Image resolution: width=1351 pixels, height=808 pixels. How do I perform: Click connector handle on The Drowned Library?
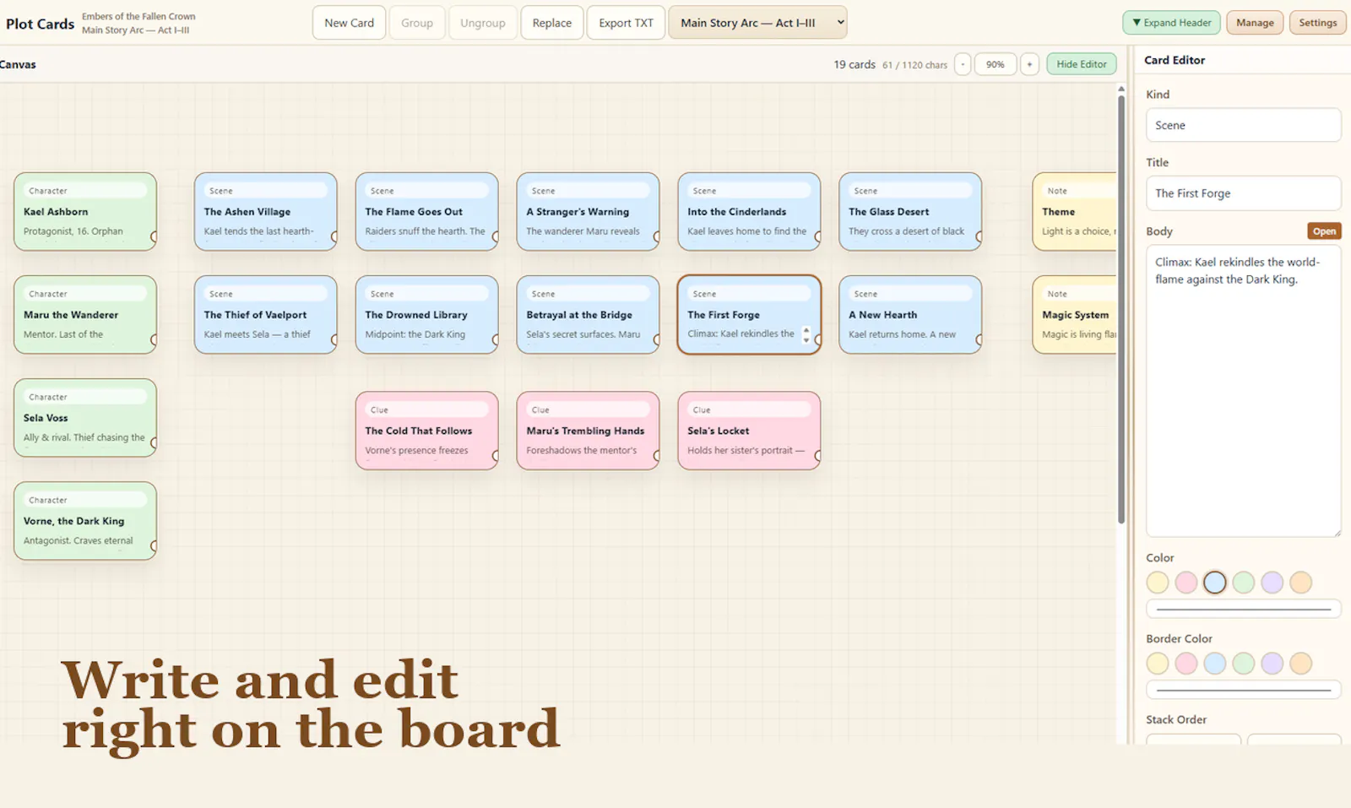(x=496, y=340)
